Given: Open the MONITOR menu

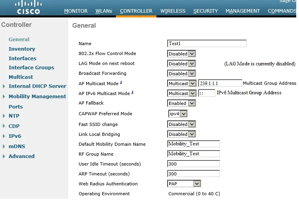Looking at the screenshot, I should click(x=76, y=11).
